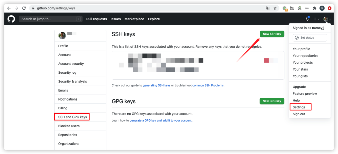Viewport: 338px width, 154px height.
Task: Select Account security in the sidebar
Action: 80,64
